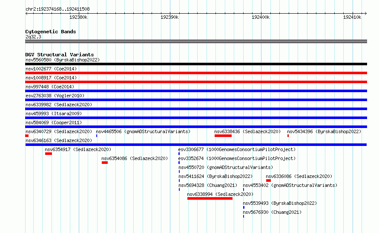This screenshot has height=233, width=379.
Task: Click the blue nsv4550720 marker
Action: [x=179, y=172]
